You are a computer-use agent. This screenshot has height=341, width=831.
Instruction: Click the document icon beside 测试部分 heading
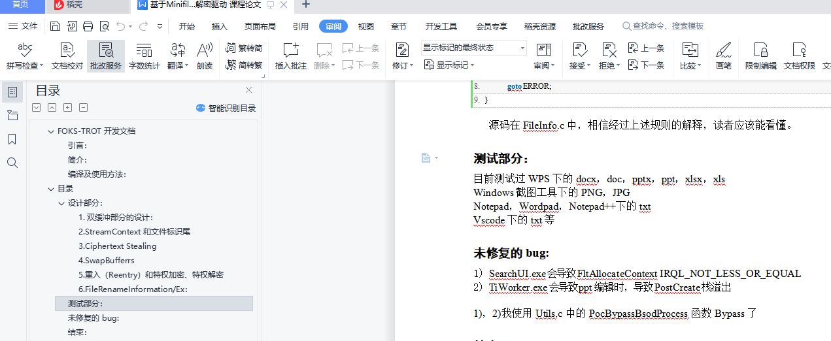(426, 158)
